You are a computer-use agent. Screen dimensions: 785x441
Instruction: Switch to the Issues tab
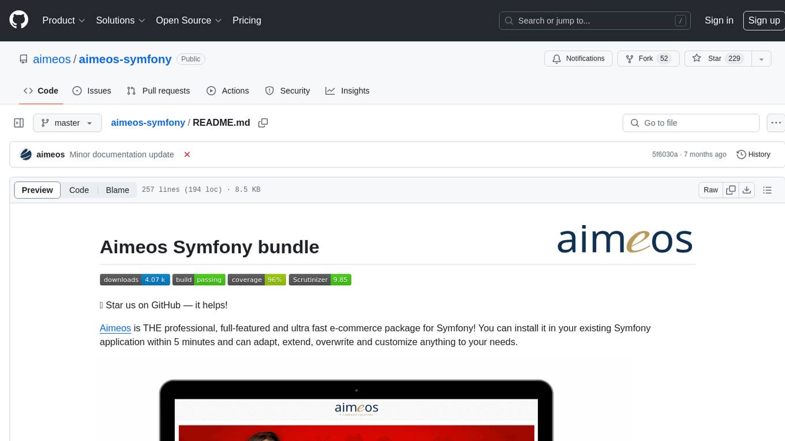pyautogui.click(x=92, y=91)
